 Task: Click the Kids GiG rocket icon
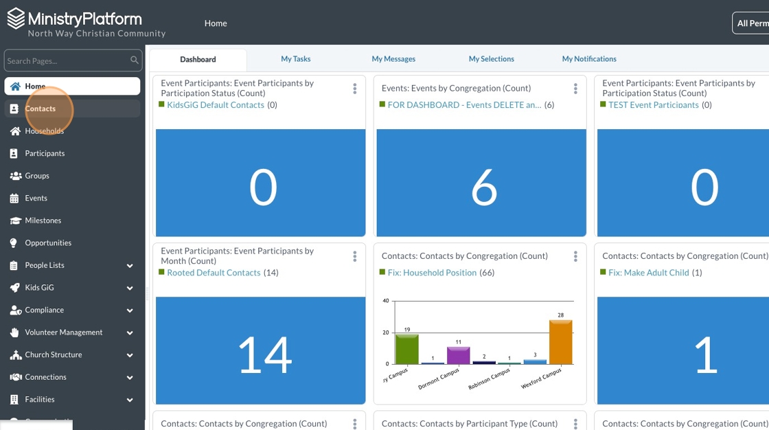coord(15,288)
